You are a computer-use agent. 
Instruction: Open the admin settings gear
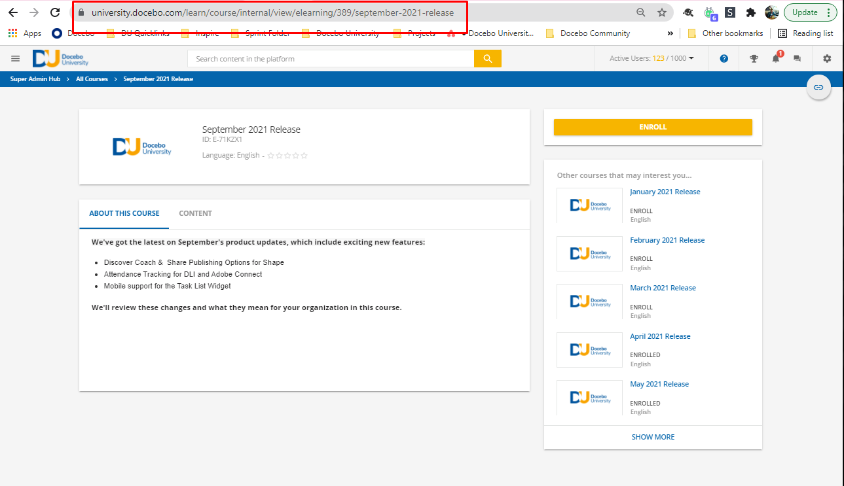(x=827, y=58)
